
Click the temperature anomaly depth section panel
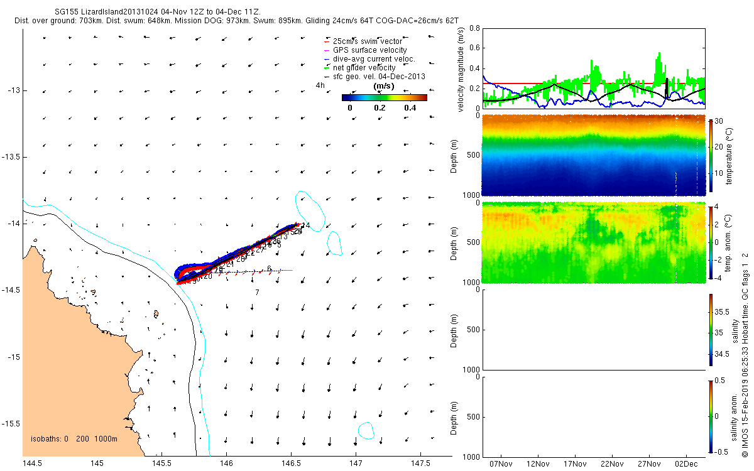[x=593, y=242]
